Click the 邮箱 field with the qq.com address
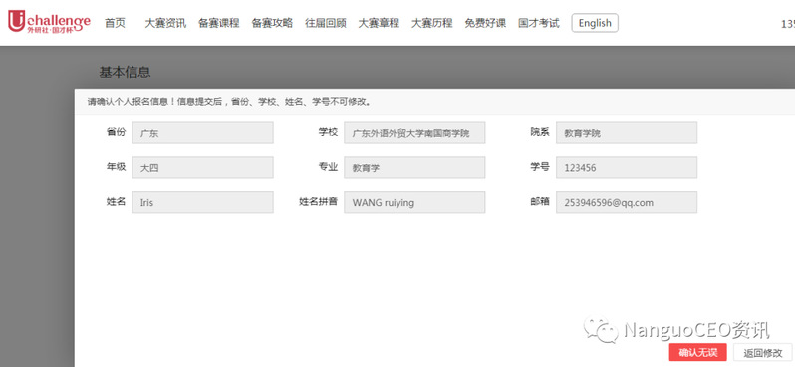Image resolution: width=795 pixels, height=367 pixels. click(x=627, y=202)
